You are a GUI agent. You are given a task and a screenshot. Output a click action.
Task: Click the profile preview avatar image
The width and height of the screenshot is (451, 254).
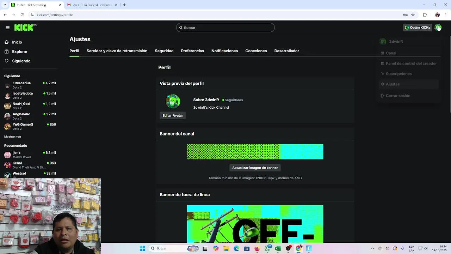(x=173, y=101)
